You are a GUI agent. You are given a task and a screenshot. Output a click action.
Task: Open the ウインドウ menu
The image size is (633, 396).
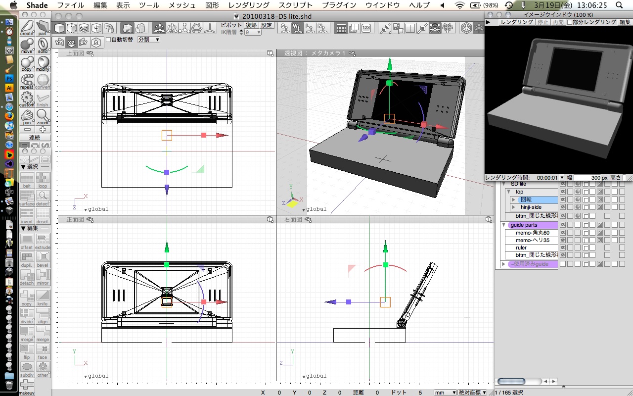point(382,5)
